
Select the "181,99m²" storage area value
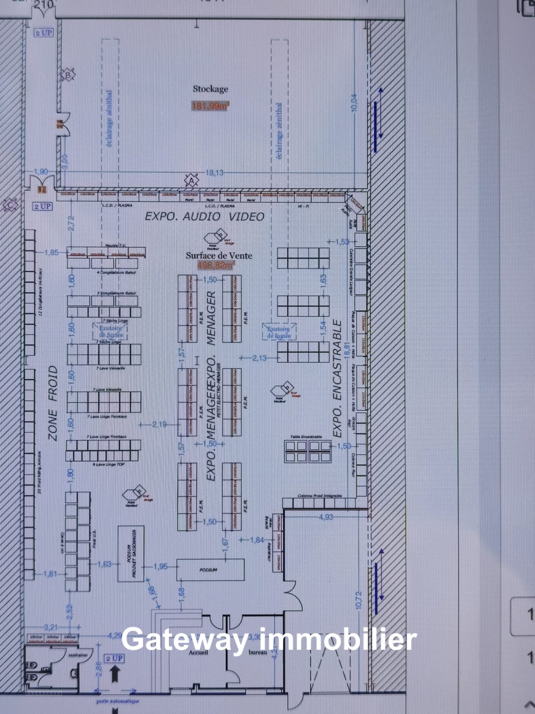point(210,106)
